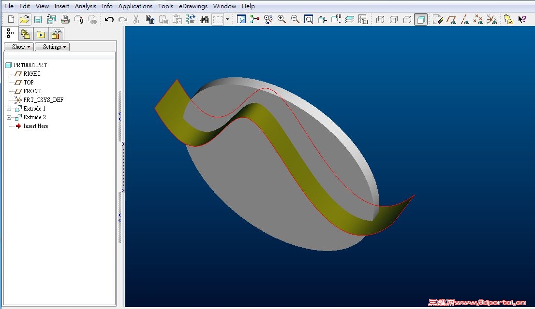Toggle coordinate systems visibility
Screen dimensions: 535x309
click(491, 19)
